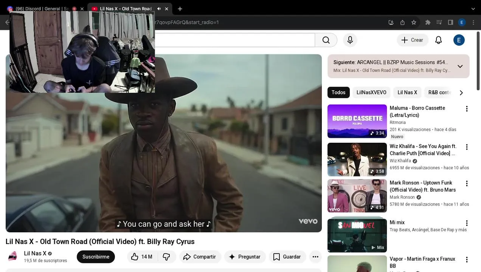Click the Suscribirme button
Image resolution: width=481 pixels, height=272 pixels.
click(96, 257)
